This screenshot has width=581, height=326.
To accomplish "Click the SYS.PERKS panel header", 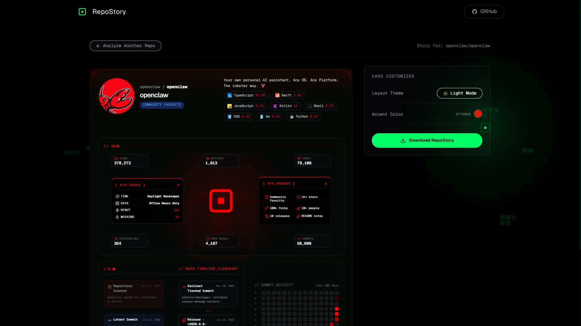I will (130, 185).
